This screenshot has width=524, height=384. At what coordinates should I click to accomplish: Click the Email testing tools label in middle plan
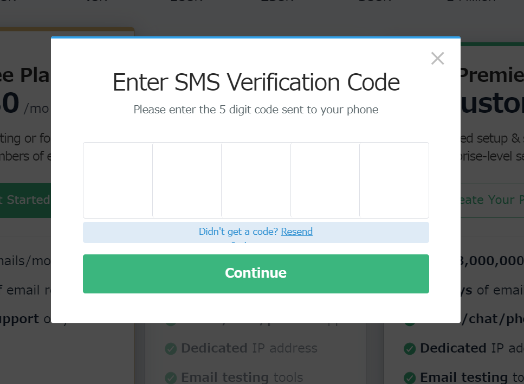pos(242,377)
